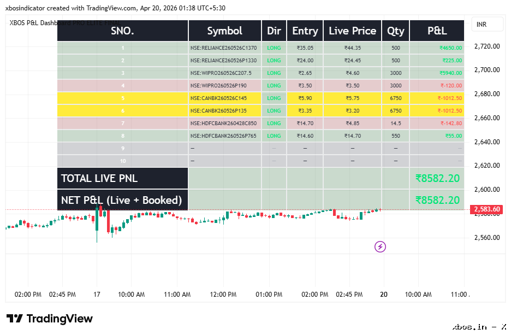Click the ₹35.05 entry price
The width and height of the screenshot is (511, 335).
(305, 48)
